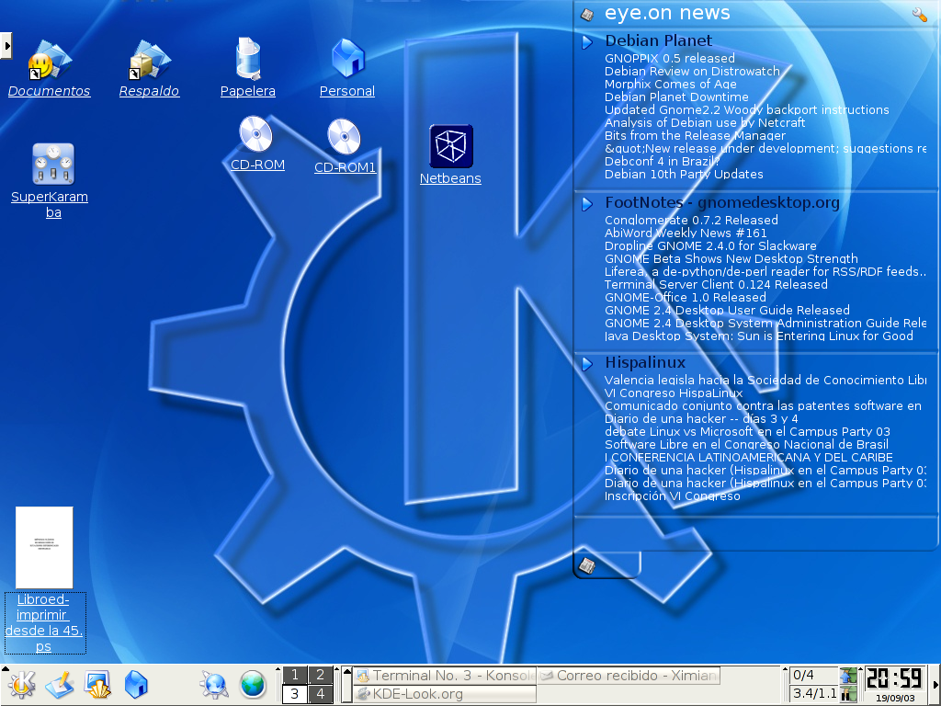Open headline 'Bits from the Release Manager'
Screen dimensions: 941x706
695,136
